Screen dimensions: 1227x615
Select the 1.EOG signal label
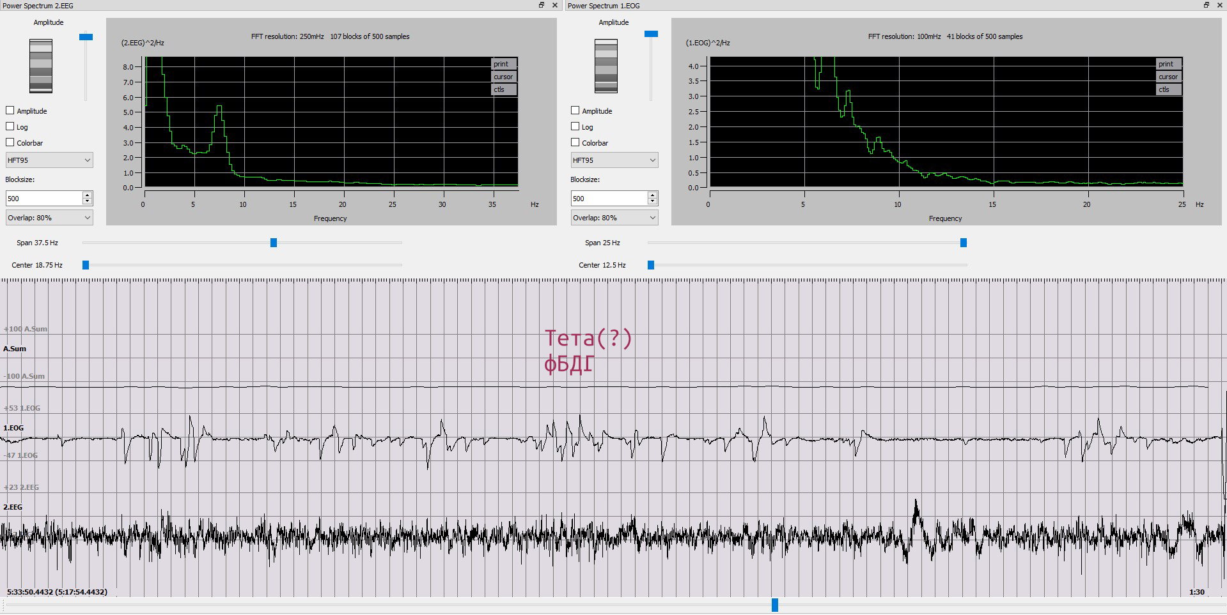pos(13,428)
